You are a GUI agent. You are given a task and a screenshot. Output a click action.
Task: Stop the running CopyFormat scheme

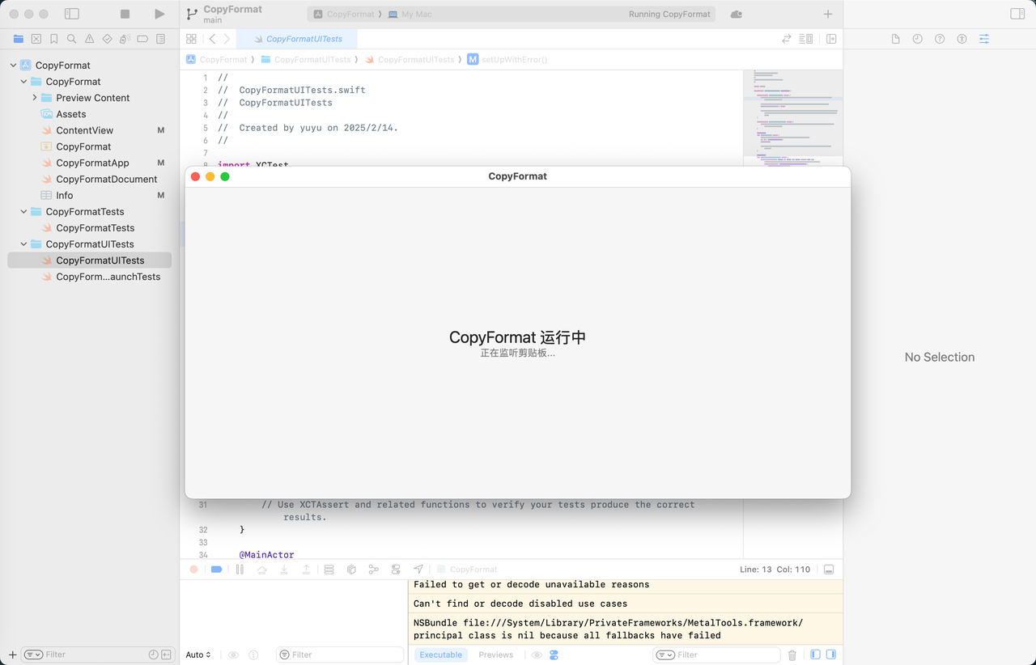(x=125, y=14)
